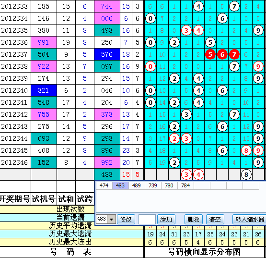Click the 转入缩水器 button
Screen dimensions: 266x258
click(249, 220)
